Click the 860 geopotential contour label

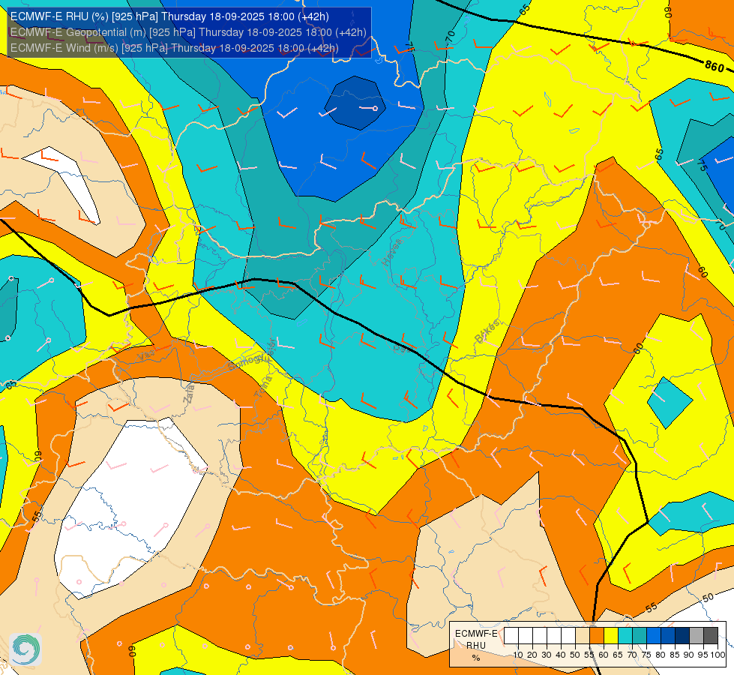tap(715, 67)
